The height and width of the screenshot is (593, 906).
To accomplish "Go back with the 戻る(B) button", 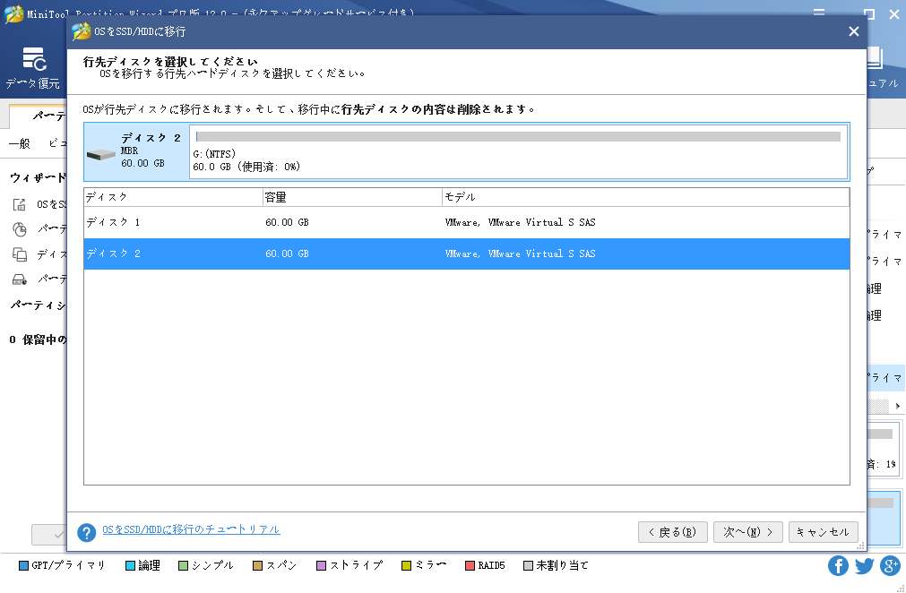I will [673, 532].
